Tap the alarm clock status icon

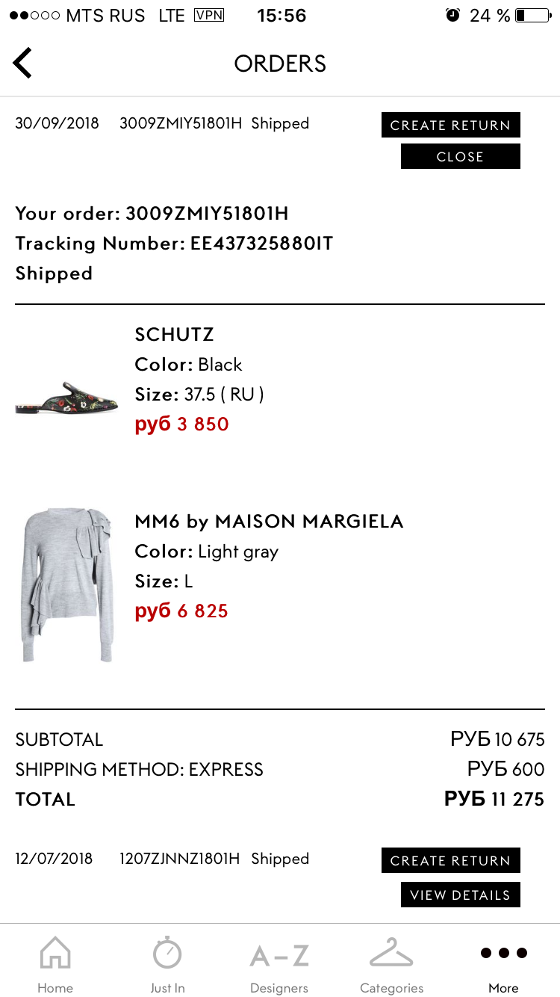[x=452, y=15]
